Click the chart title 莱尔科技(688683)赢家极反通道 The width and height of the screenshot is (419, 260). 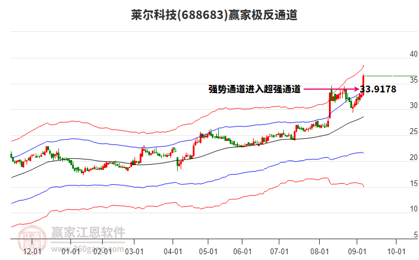point(214,14)
